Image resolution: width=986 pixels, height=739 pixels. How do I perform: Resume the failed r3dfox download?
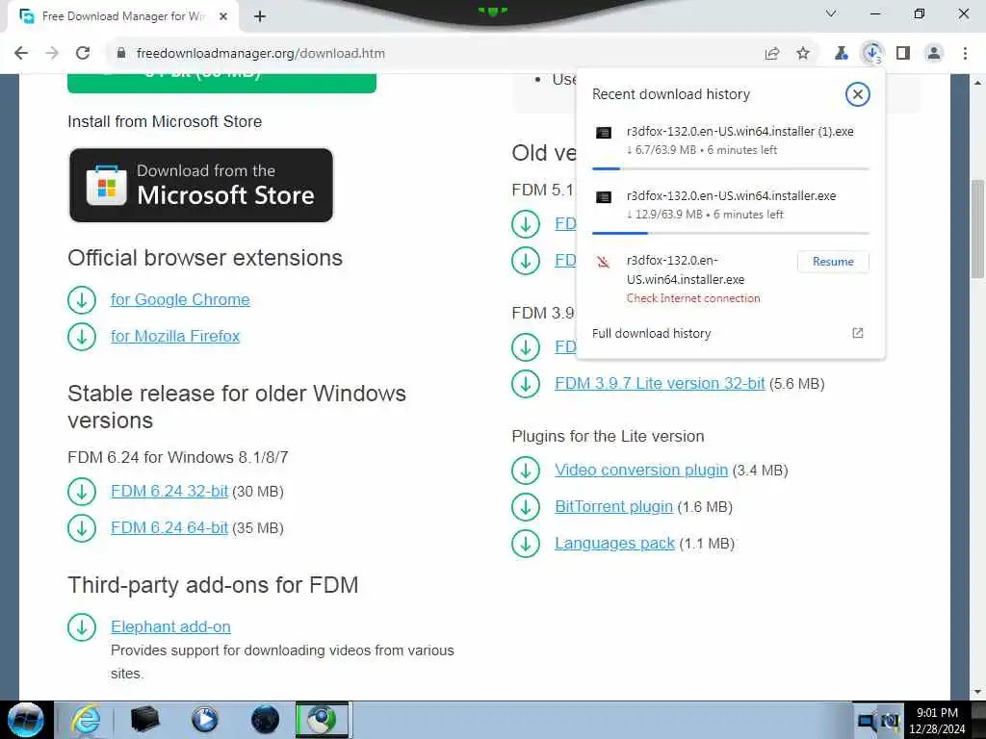click(833, 262)
